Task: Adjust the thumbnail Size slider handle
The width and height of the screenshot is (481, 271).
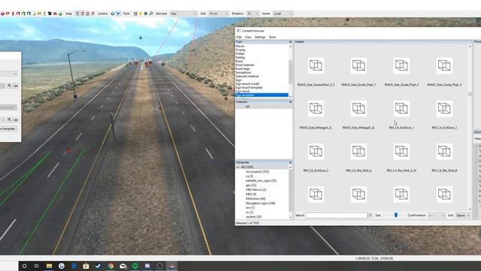Action: click(x=396, y=215)
